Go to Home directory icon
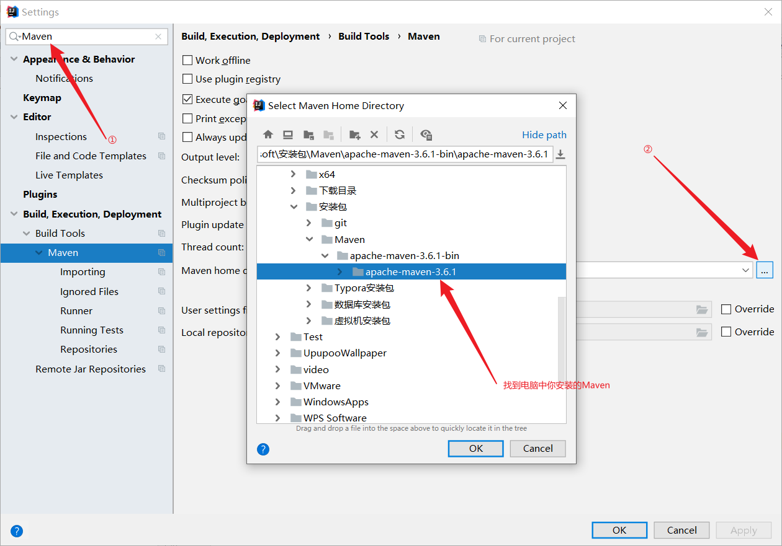Image resolution: width=782 pixels, height=546 pixels. click(x=268, y=134)
